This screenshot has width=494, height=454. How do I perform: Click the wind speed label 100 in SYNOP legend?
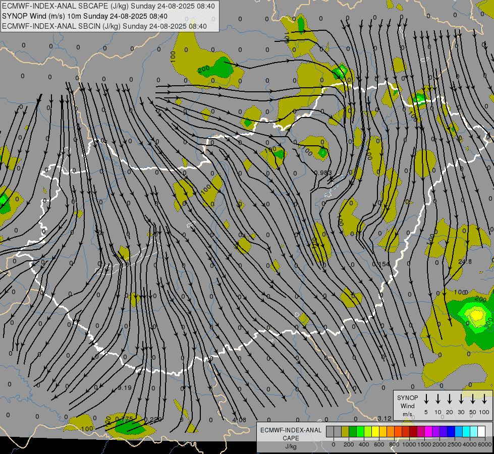pos(484,412)
